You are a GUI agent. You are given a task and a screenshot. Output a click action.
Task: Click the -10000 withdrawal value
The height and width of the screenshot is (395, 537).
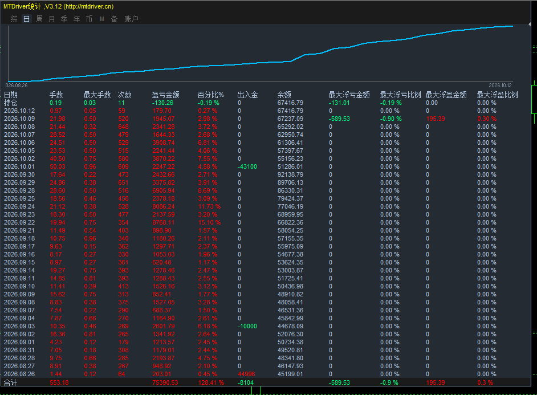pos(247,326)
